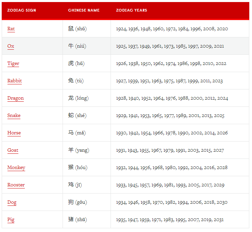The height and width of the screenshot is (232, 252).
Task: Open the Dog zodiac link
Action: pos(12,202)
